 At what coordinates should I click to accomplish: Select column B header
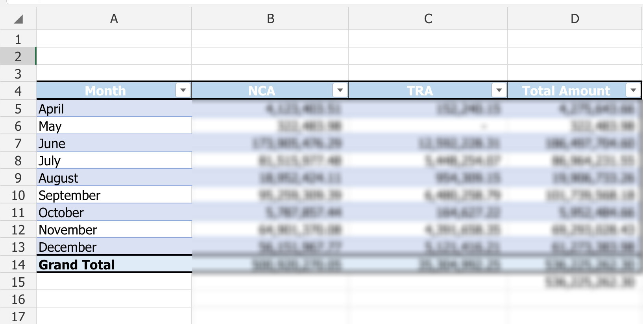[x=270, y=18]
